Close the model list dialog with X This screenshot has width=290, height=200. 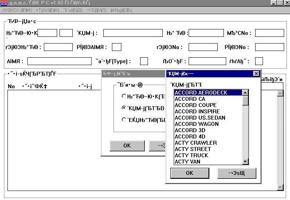coord(256,74)
